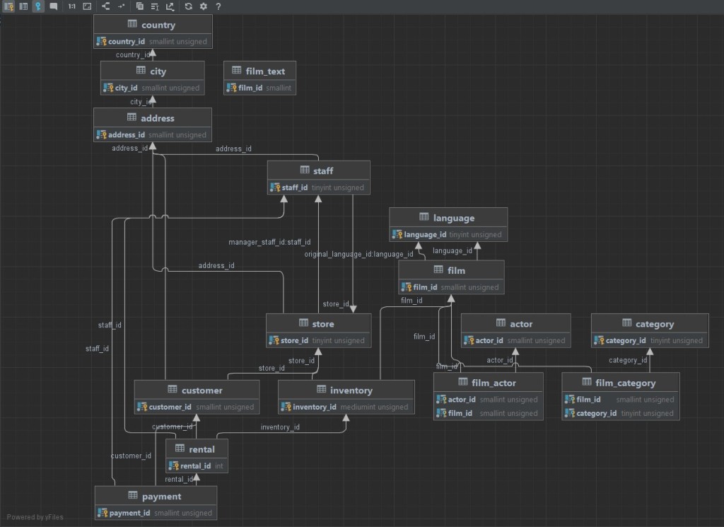Open the export diagram dropdown

tap(170, 6)
